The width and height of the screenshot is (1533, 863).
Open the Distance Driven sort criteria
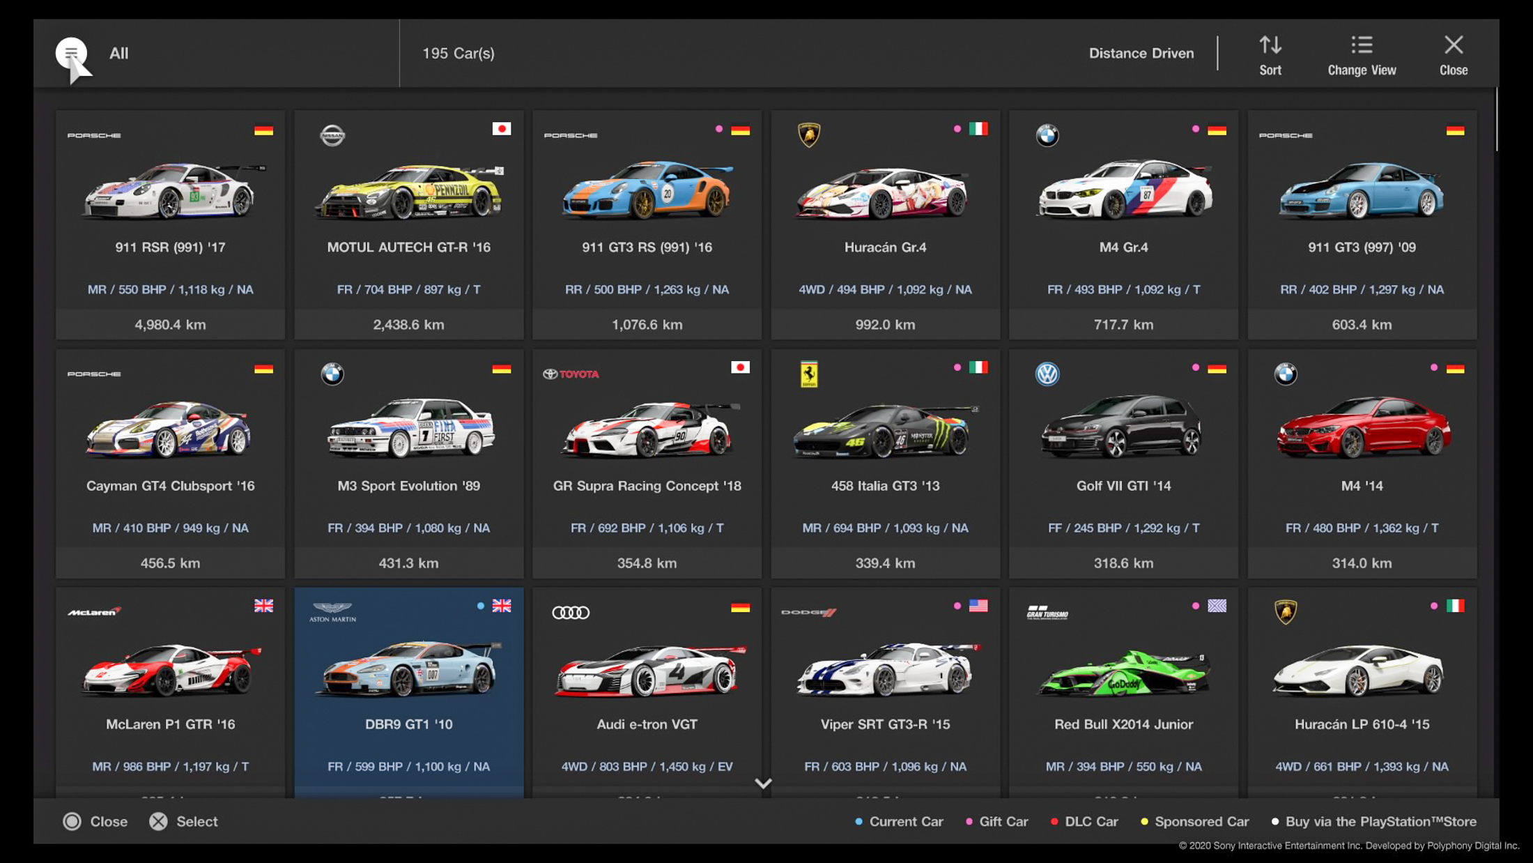[x=1141, y=54]
